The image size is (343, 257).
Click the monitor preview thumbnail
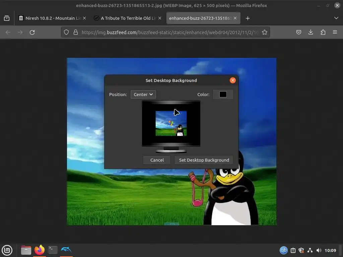coord(171,126)
